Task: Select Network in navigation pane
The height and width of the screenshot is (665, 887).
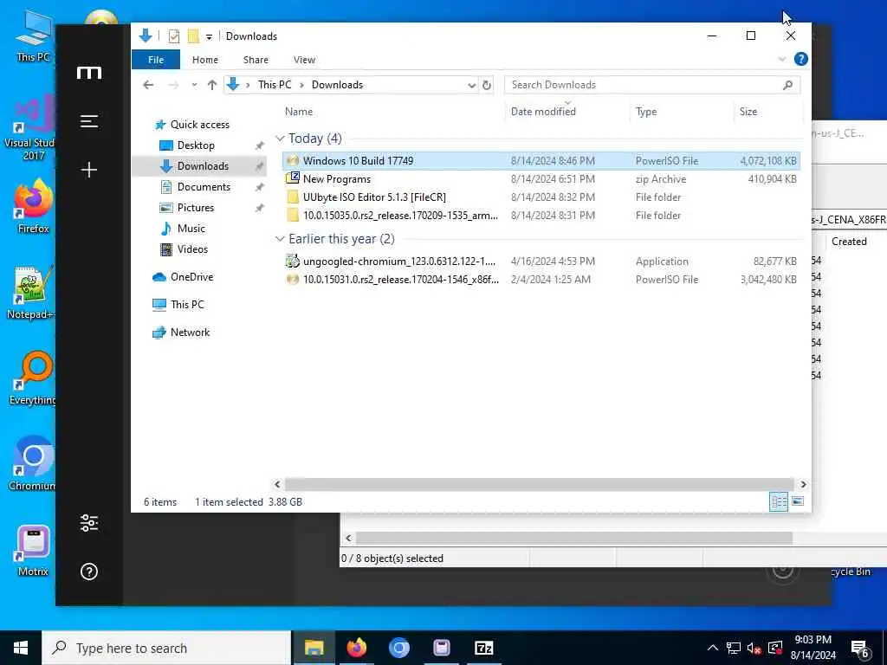Action: (x=190, y=332)
